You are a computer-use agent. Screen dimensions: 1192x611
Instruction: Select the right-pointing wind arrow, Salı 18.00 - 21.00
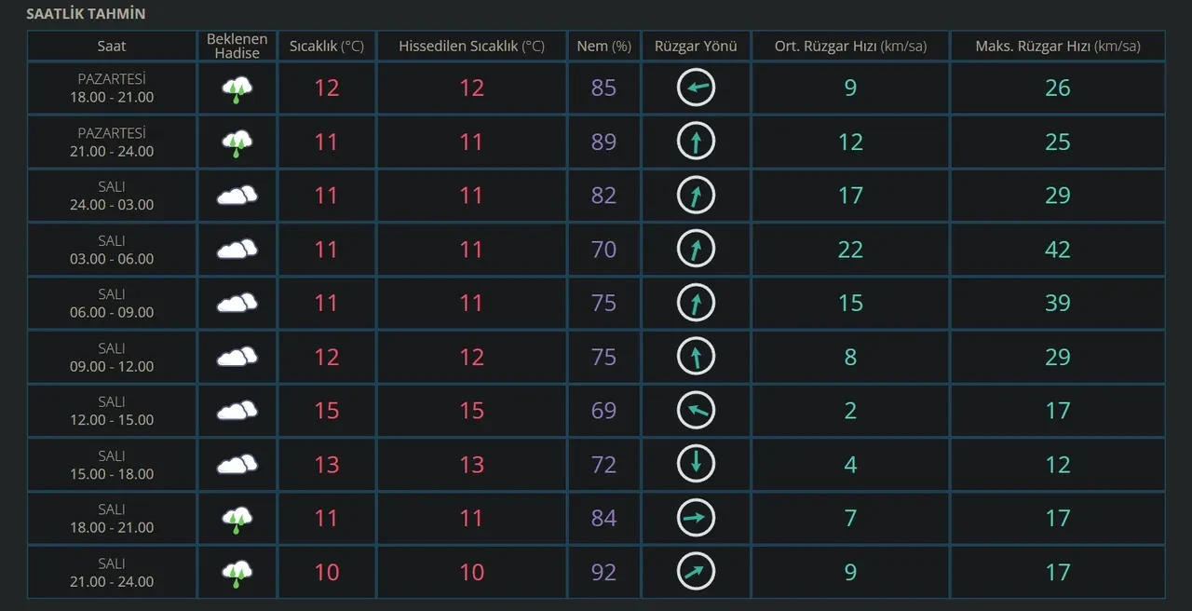696,518
